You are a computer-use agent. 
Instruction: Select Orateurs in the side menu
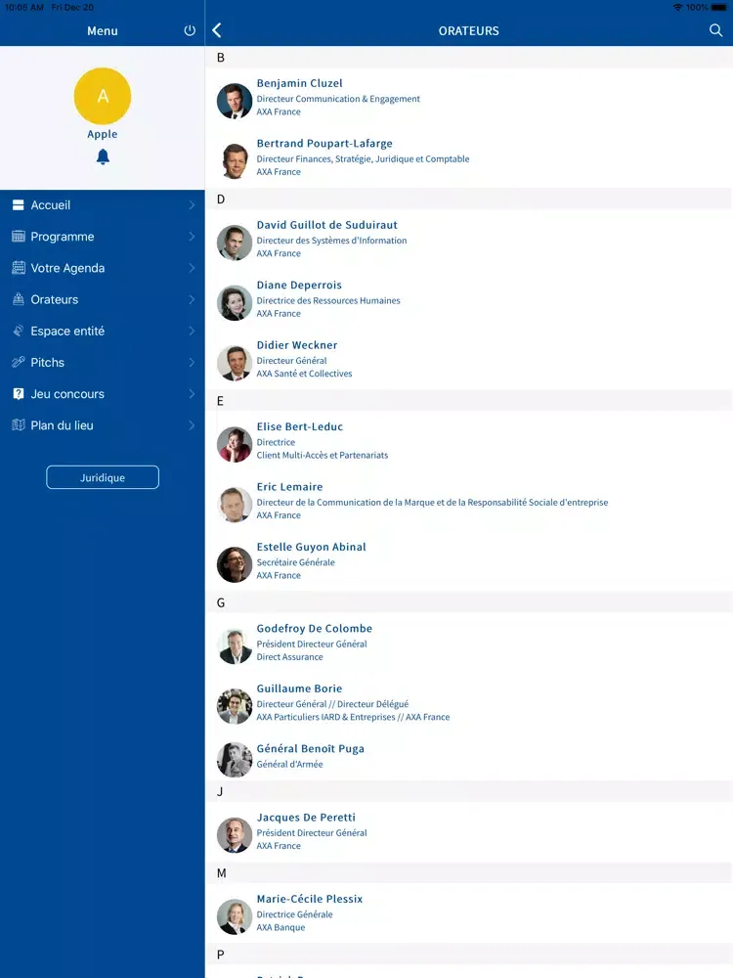click(x=103, y=299)
